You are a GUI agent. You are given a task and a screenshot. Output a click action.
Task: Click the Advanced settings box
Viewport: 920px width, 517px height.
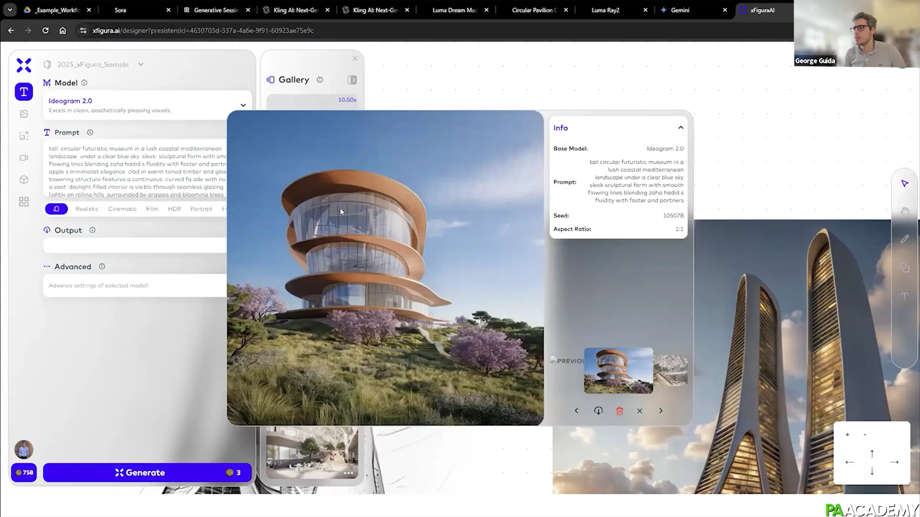(135, 286)
